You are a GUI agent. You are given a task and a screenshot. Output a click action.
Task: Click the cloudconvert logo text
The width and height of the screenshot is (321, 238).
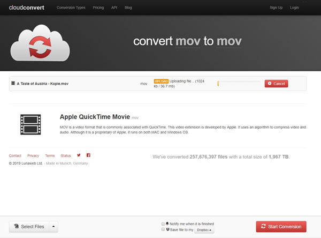tap(26, 8)
